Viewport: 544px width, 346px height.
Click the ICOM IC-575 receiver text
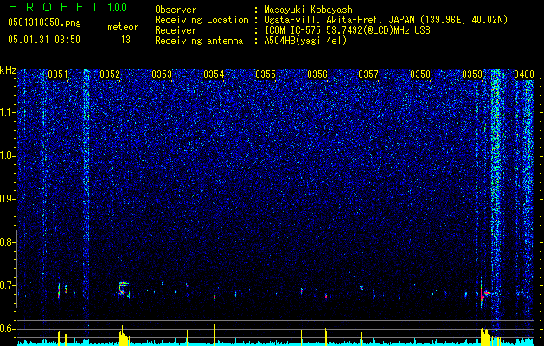point(347,30)
